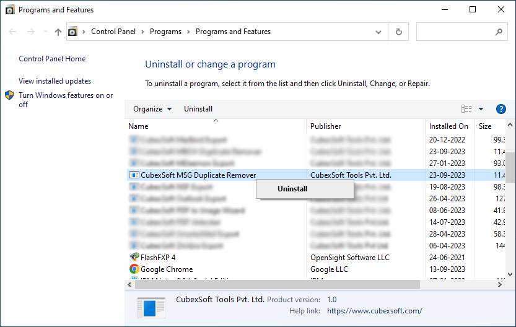Choose Uninstall from the context menu
Screen dimensions: 516x327
click(305, 189)
